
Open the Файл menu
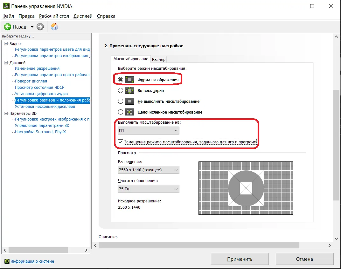tap(8, 16)
